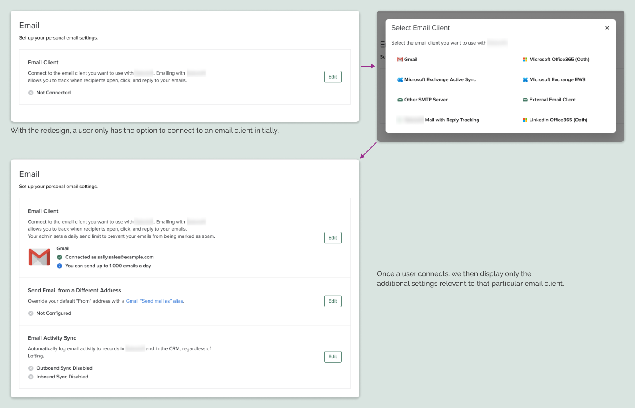Edit the Email Activity Sync settings
The image size is (635, 408).
tap(332, 356)
